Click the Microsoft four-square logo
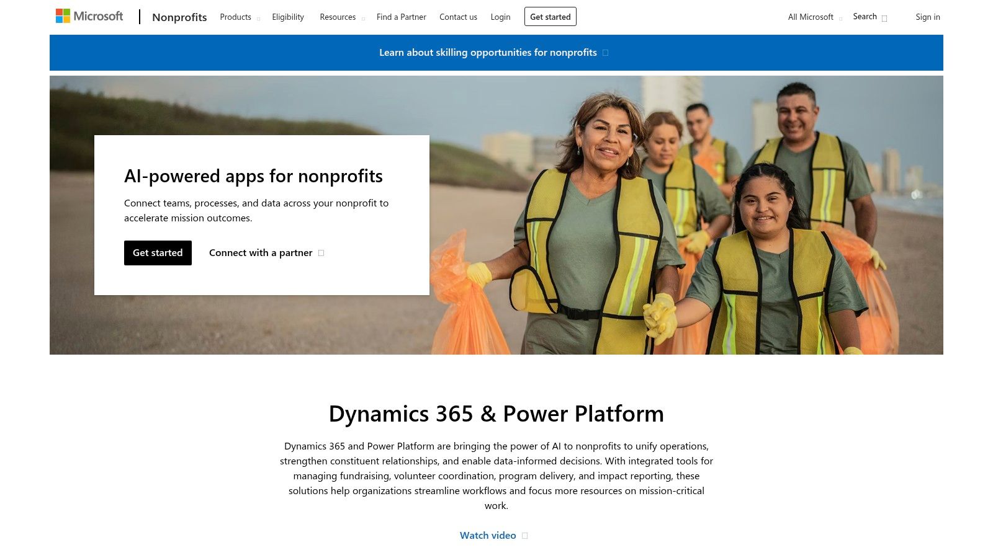The image size is (993, 558). pyautogui.click(x=63, y=15)
